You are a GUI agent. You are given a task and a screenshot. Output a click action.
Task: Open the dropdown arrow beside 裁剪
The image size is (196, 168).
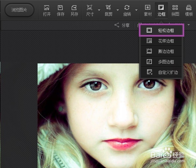pyautogui.click(x=118, y=10)
